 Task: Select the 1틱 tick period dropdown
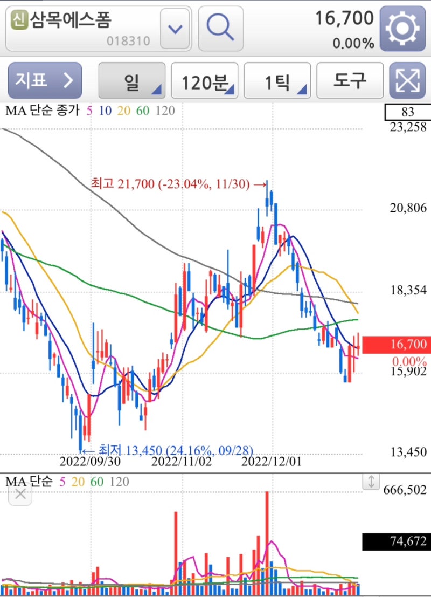(277, 80)
